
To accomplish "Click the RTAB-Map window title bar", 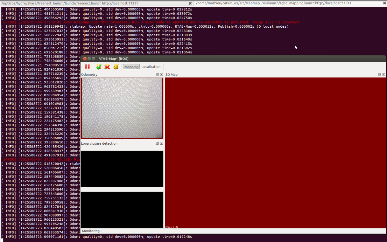I will point(223,59).
